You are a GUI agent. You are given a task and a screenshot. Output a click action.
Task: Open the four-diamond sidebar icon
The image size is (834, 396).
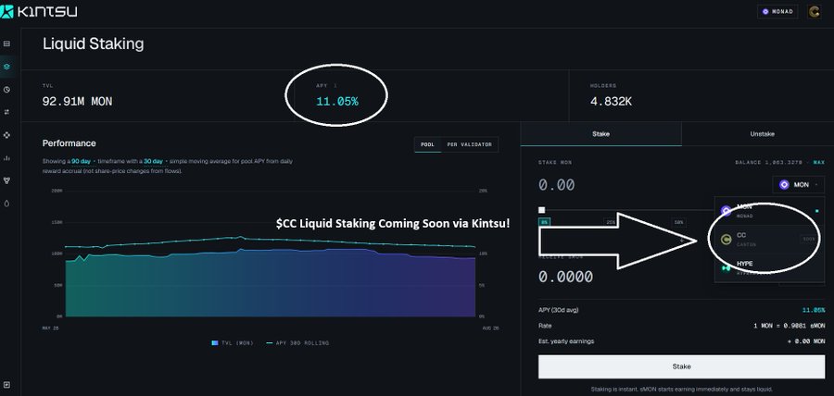click(x=6, y=135)
